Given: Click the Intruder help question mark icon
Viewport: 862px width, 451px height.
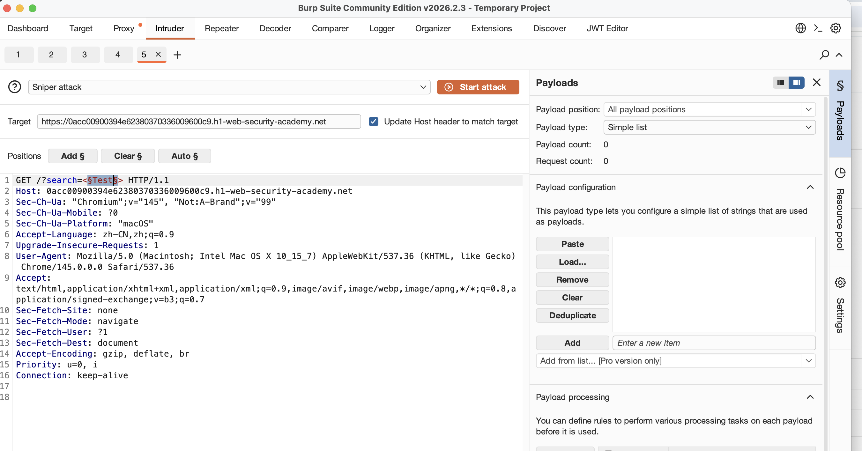Looking at the screenshot, I should [x=14, y=87].
